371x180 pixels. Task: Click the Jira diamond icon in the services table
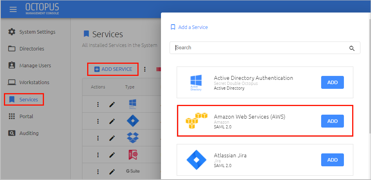click(x=133, y=121)
